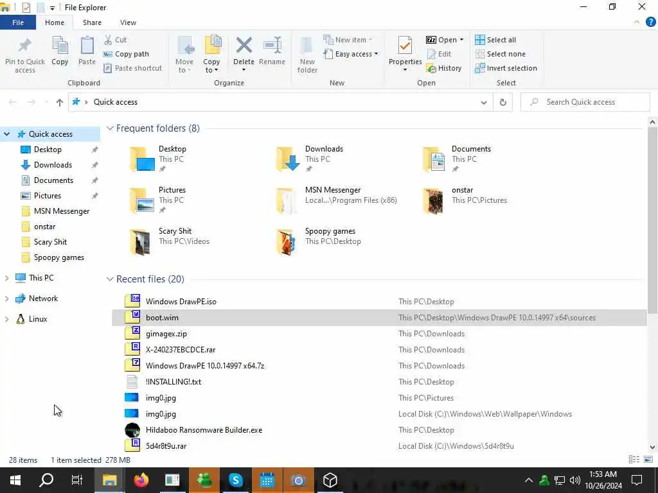Screen dimensions: 658x493
Task: Collapse the Recent files section
Action: [110, 279]
